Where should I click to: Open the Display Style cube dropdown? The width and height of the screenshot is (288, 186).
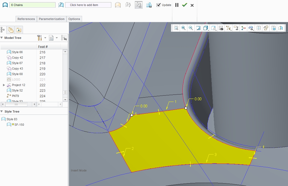(x=206, y=28)
